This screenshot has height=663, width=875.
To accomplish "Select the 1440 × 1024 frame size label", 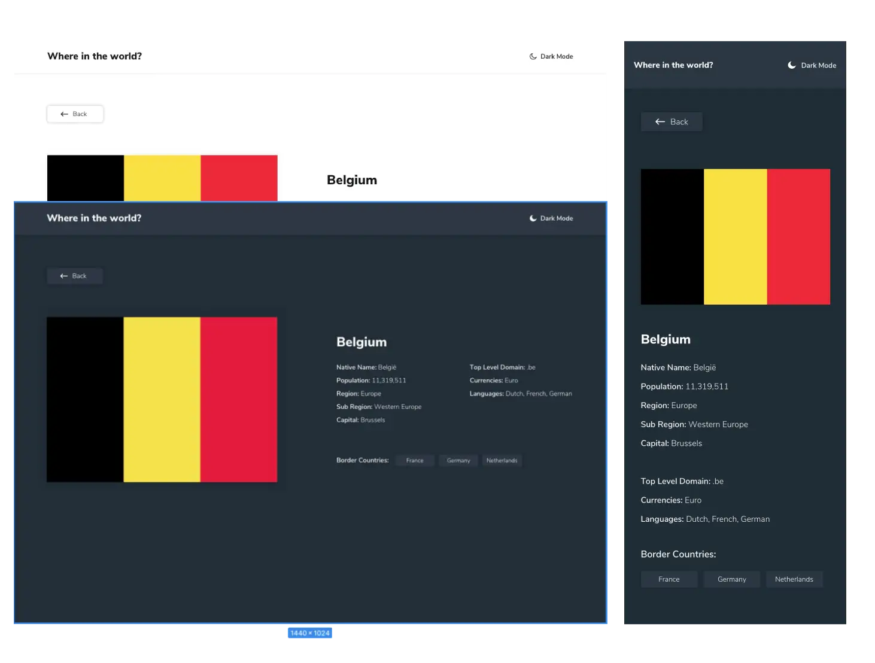I will (310, 633).
